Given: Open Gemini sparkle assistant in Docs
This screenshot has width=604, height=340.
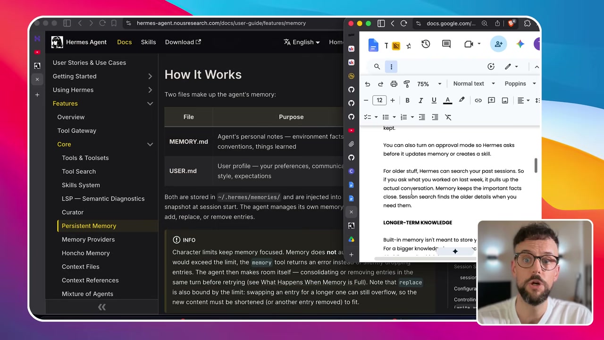Looking at the screenshot, I should pos(520,44).
